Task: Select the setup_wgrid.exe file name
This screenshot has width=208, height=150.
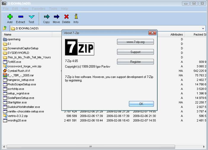Action: point(18,93)
